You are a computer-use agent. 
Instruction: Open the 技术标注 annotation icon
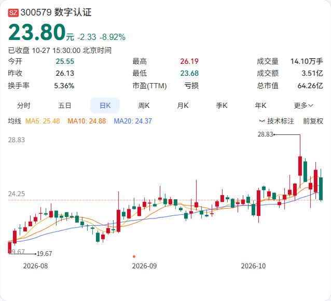(x=262, y=121)
